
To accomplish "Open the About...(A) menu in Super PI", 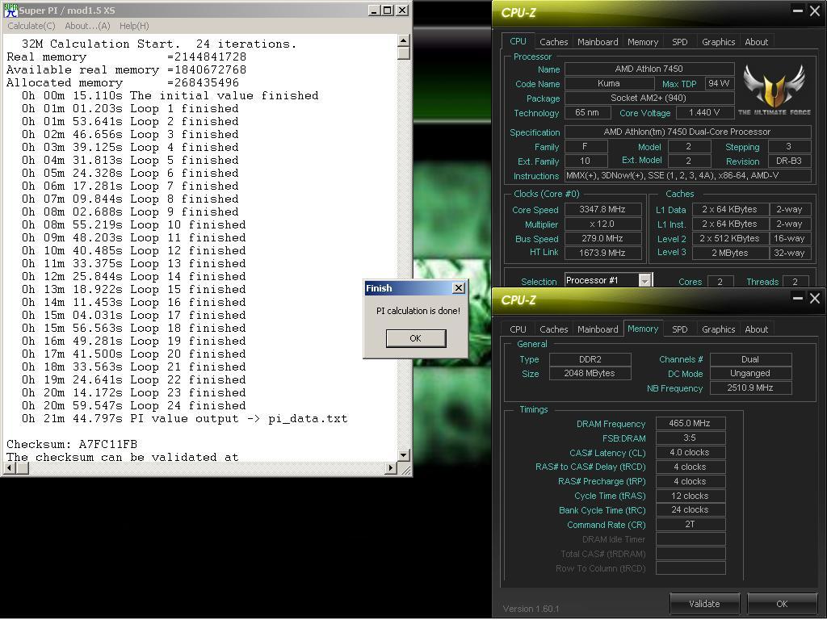I will [x=87, y=26].
